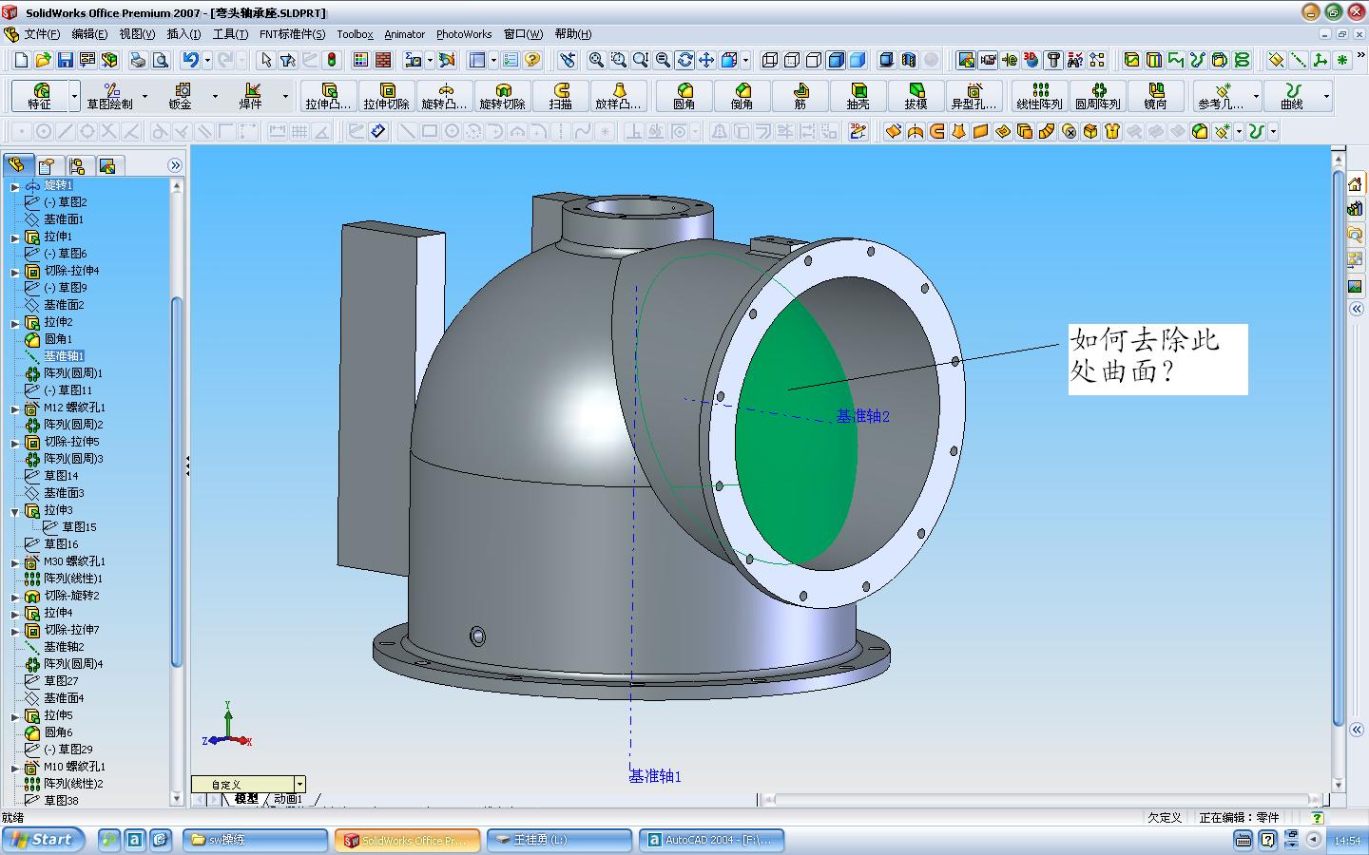
Task: Toggle Hidden Lines Removed display mode
Action: point(814,60)
